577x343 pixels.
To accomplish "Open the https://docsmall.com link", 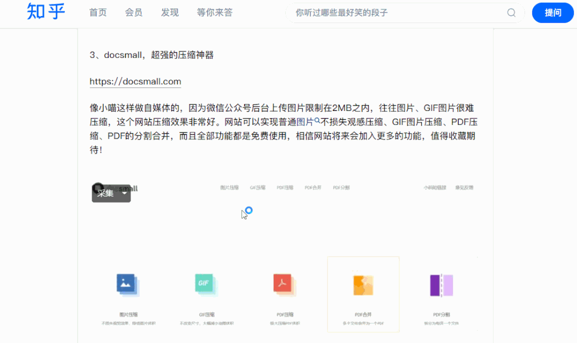I will tap(135, 81).
